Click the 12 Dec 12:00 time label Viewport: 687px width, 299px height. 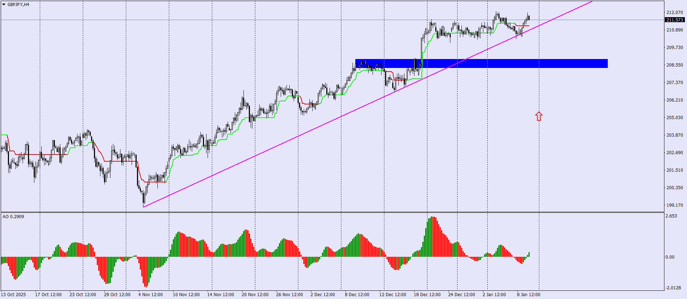(x=393, y=295)
